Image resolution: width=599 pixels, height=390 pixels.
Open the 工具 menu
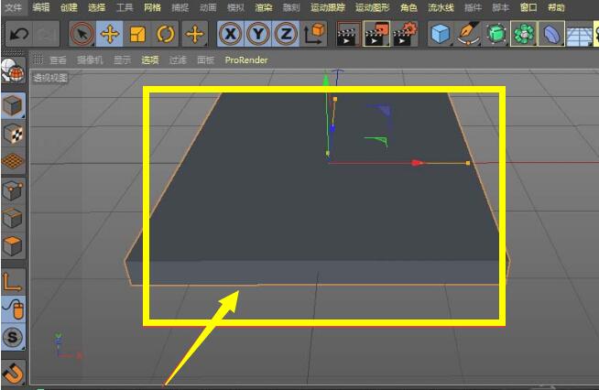coord(125,7)
